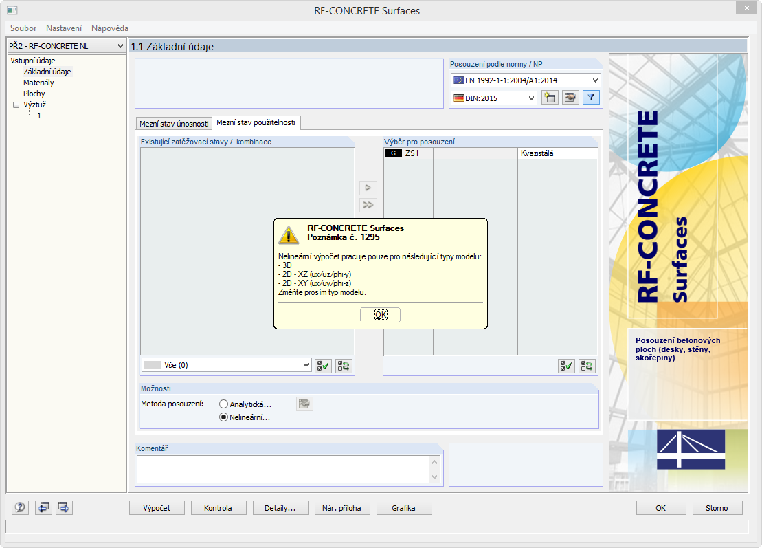Click the warning triangle icon in message
Screen dimensions: 762x548
tap(289, 234)
